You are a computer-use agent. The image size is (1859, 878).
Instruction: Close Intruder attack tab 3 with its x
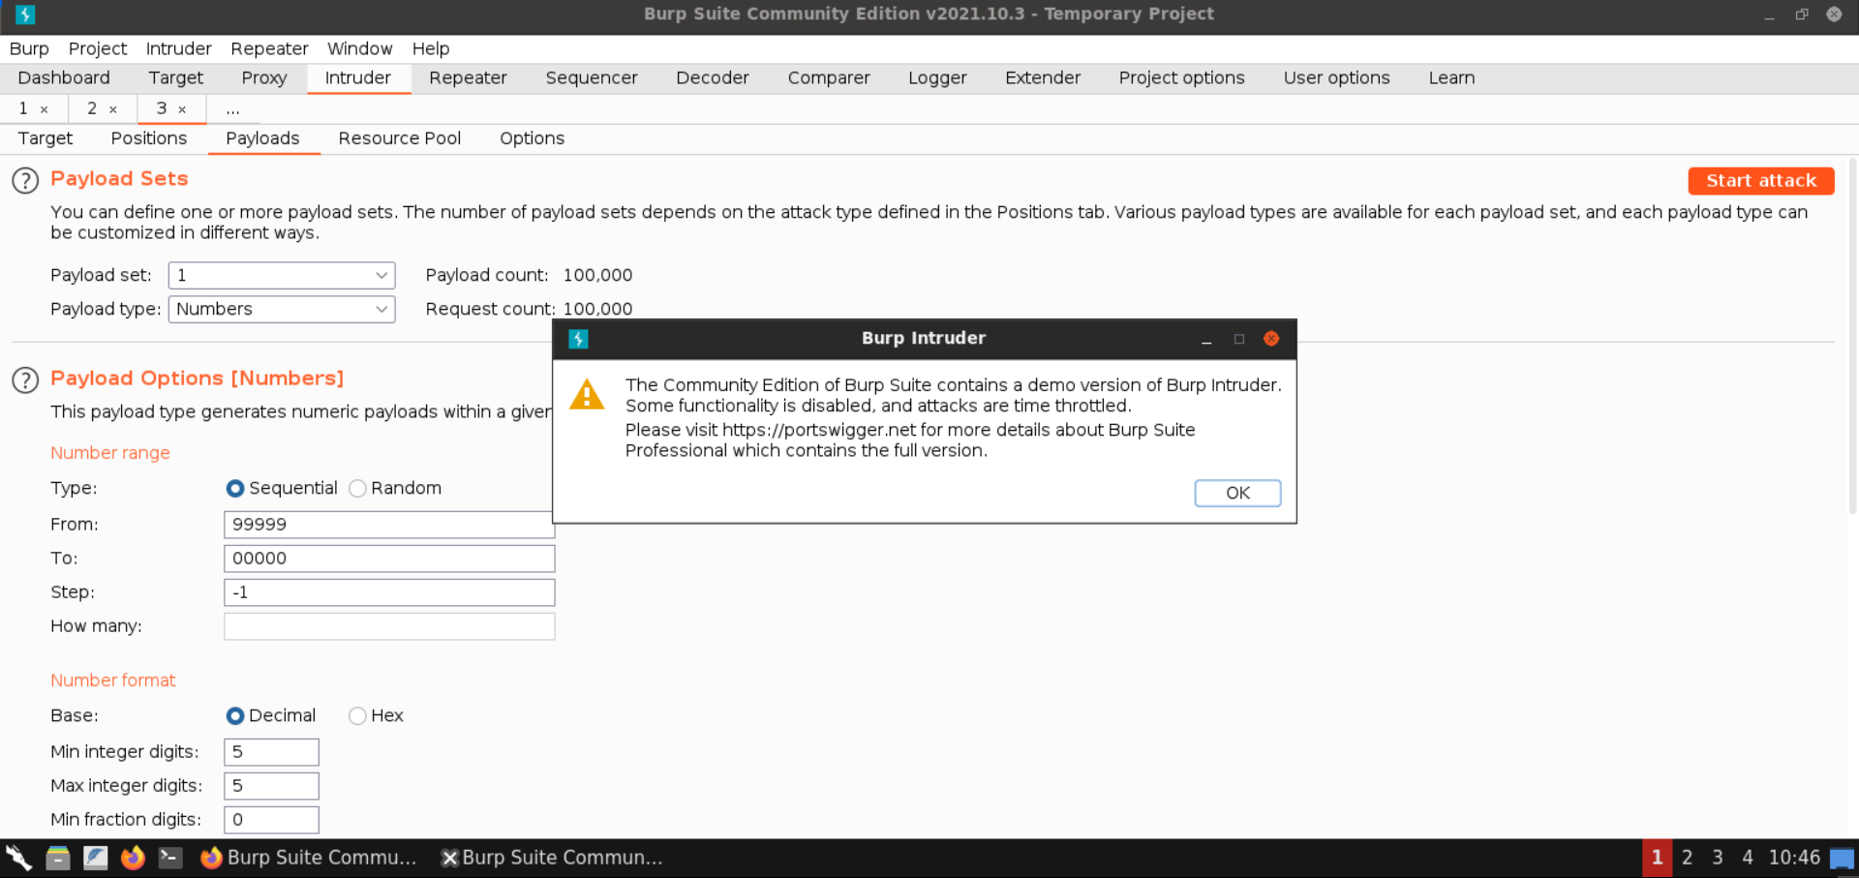pyautogui.click(x=182, y=109)
